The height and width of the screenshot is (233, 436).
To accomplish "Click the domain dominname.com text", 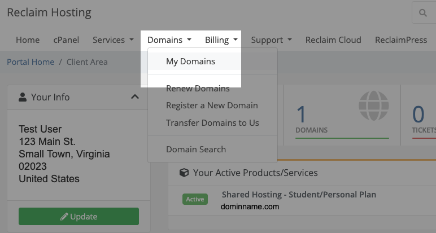I will 250,207.
